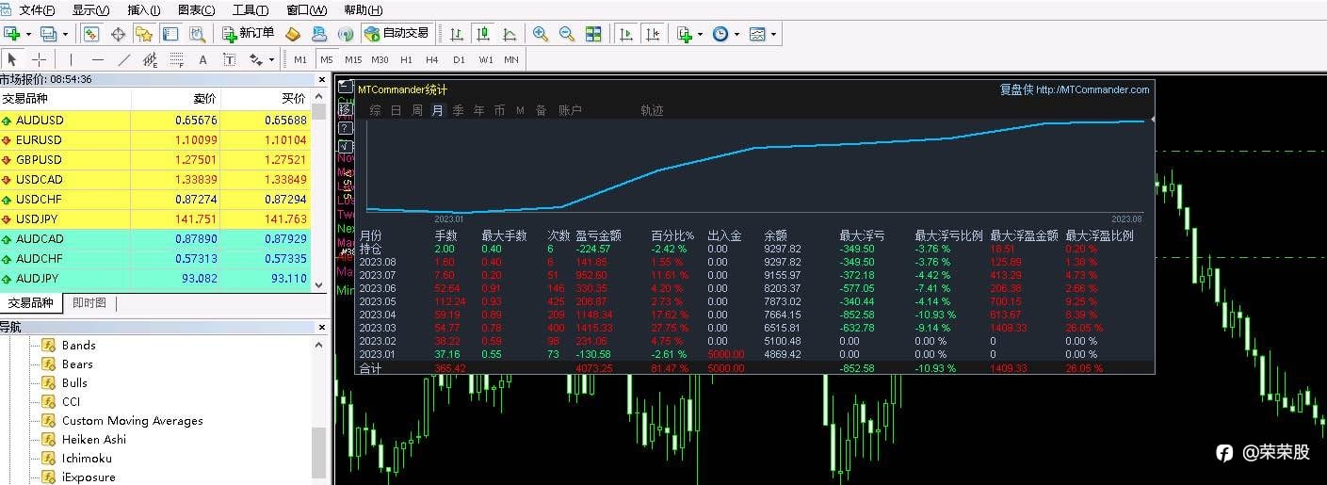Switch chart to bar chart mode

pyautogui.click(x=457, y=34)
